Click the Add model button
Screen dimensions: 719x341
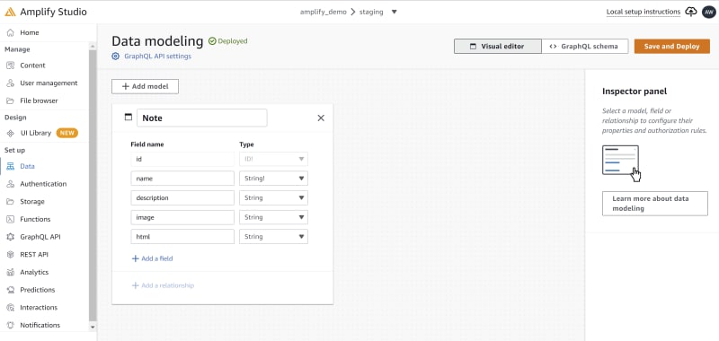point(145,86)
